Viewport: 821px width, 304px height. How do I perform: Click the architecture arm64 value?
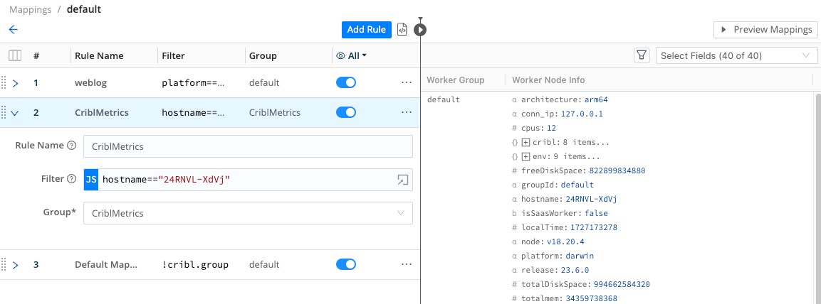point(595,99)
